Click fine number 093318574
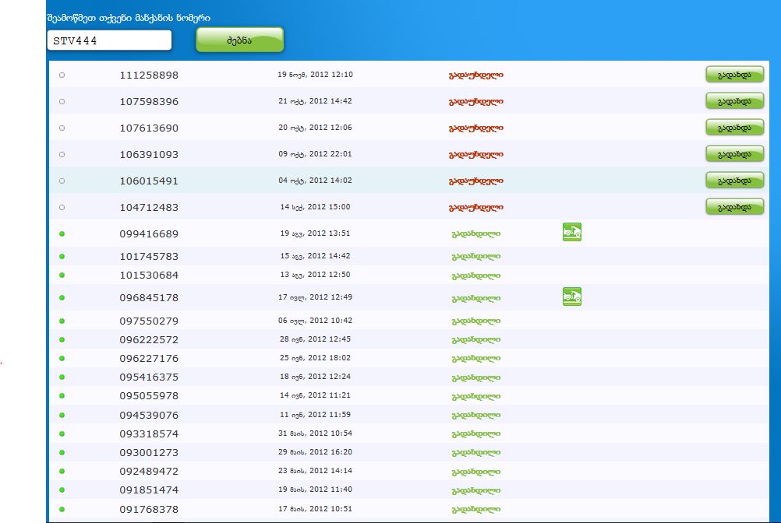Screen dimensions: 781x523 149,433
